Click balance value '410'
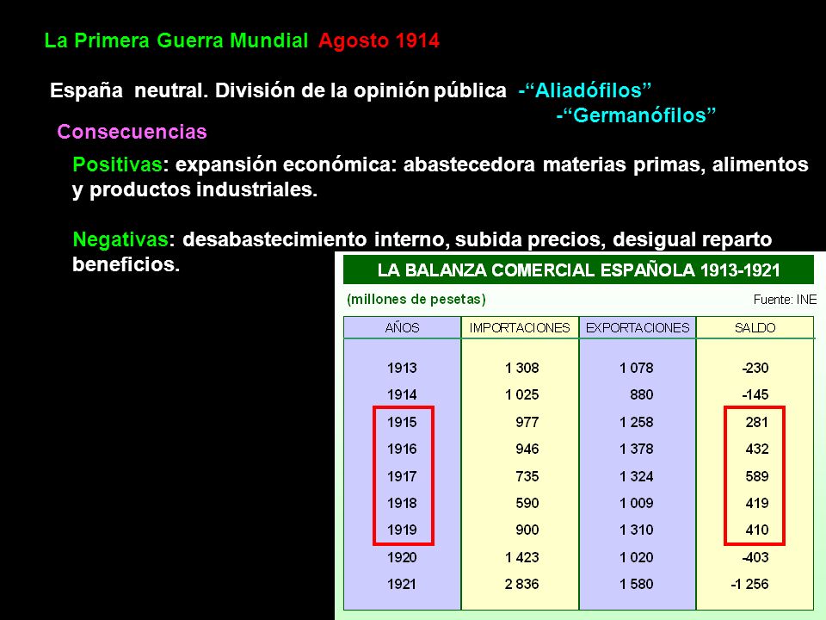826x620 pixels. (x=757, y=530)
